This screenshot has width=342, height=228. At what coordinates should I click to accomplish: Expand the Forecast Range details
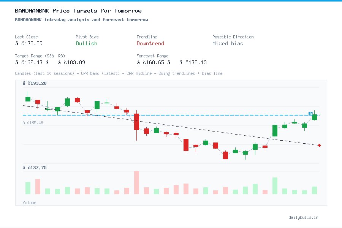tap(152, 55)
